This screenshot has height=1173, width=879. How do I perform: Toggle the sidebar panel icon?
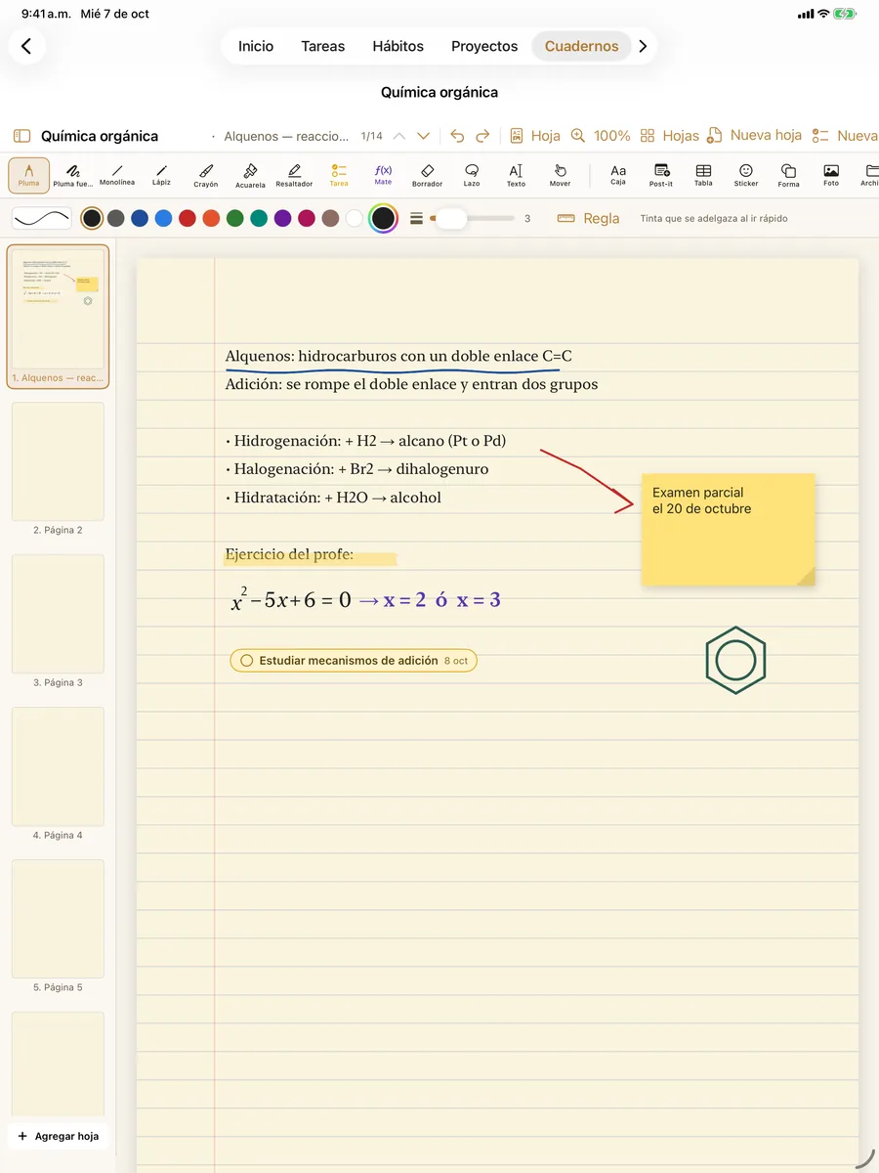click(x=21, y=136)
